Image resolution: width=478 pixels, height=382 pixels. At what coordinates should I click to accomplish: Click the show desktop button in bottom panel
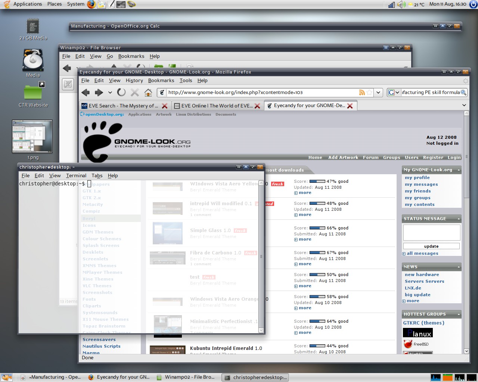click(6, 377)
